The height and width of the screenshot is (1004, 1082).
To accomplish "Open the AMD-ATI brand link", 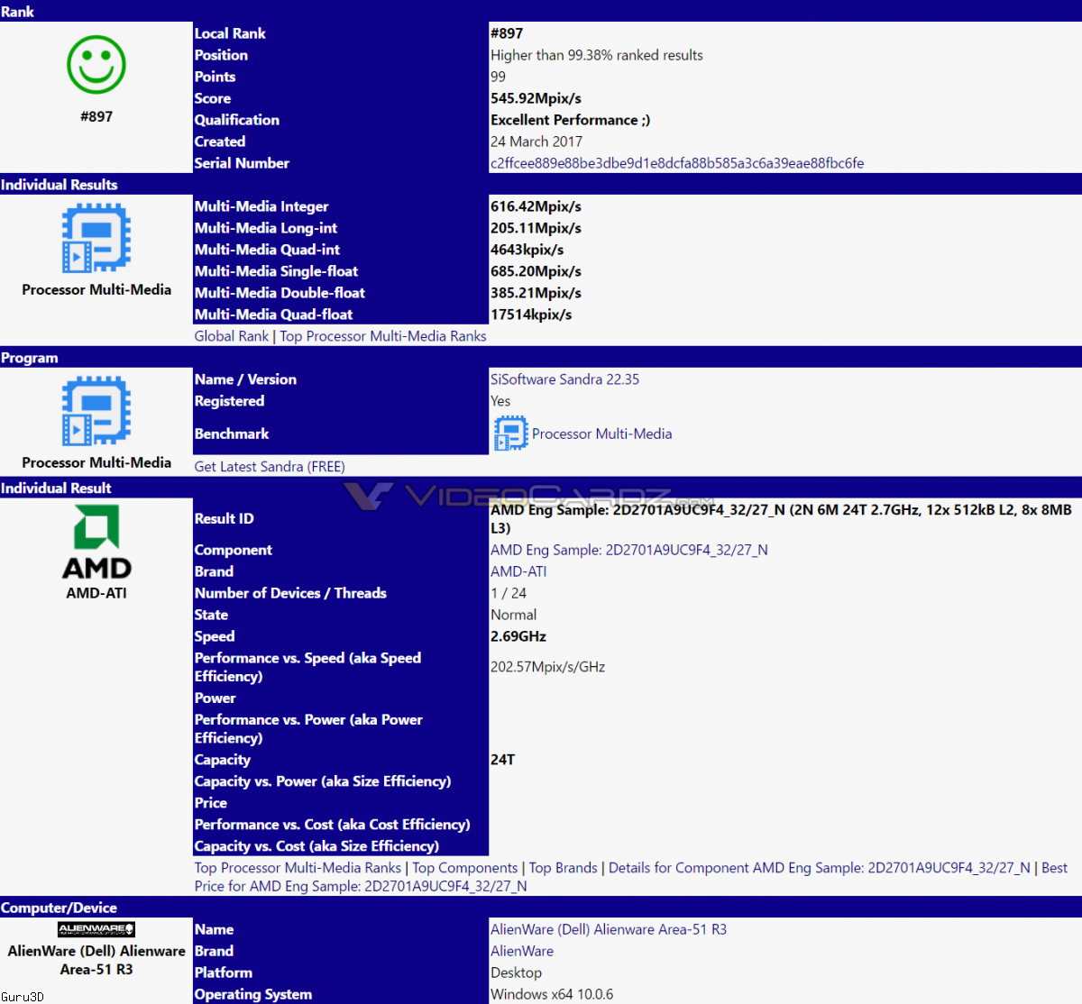I will click(518, 571).
